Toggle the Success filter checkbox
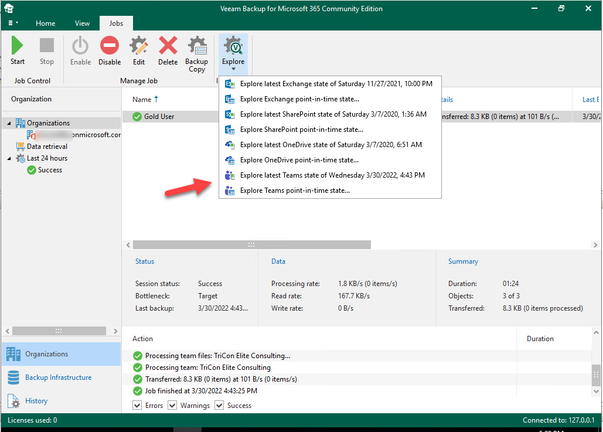This screenshot has width=603, height=432. tap(219, 406)
